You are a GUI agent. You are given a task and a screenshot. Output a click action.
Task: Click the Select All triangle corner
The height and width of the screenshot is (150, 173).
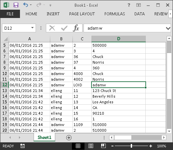coord(6,39)
